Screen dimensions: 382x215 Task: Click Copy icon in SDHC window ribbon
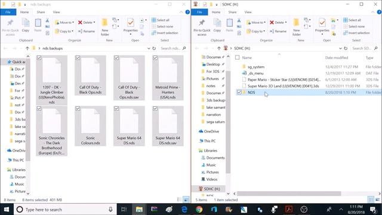pos(217,25)
